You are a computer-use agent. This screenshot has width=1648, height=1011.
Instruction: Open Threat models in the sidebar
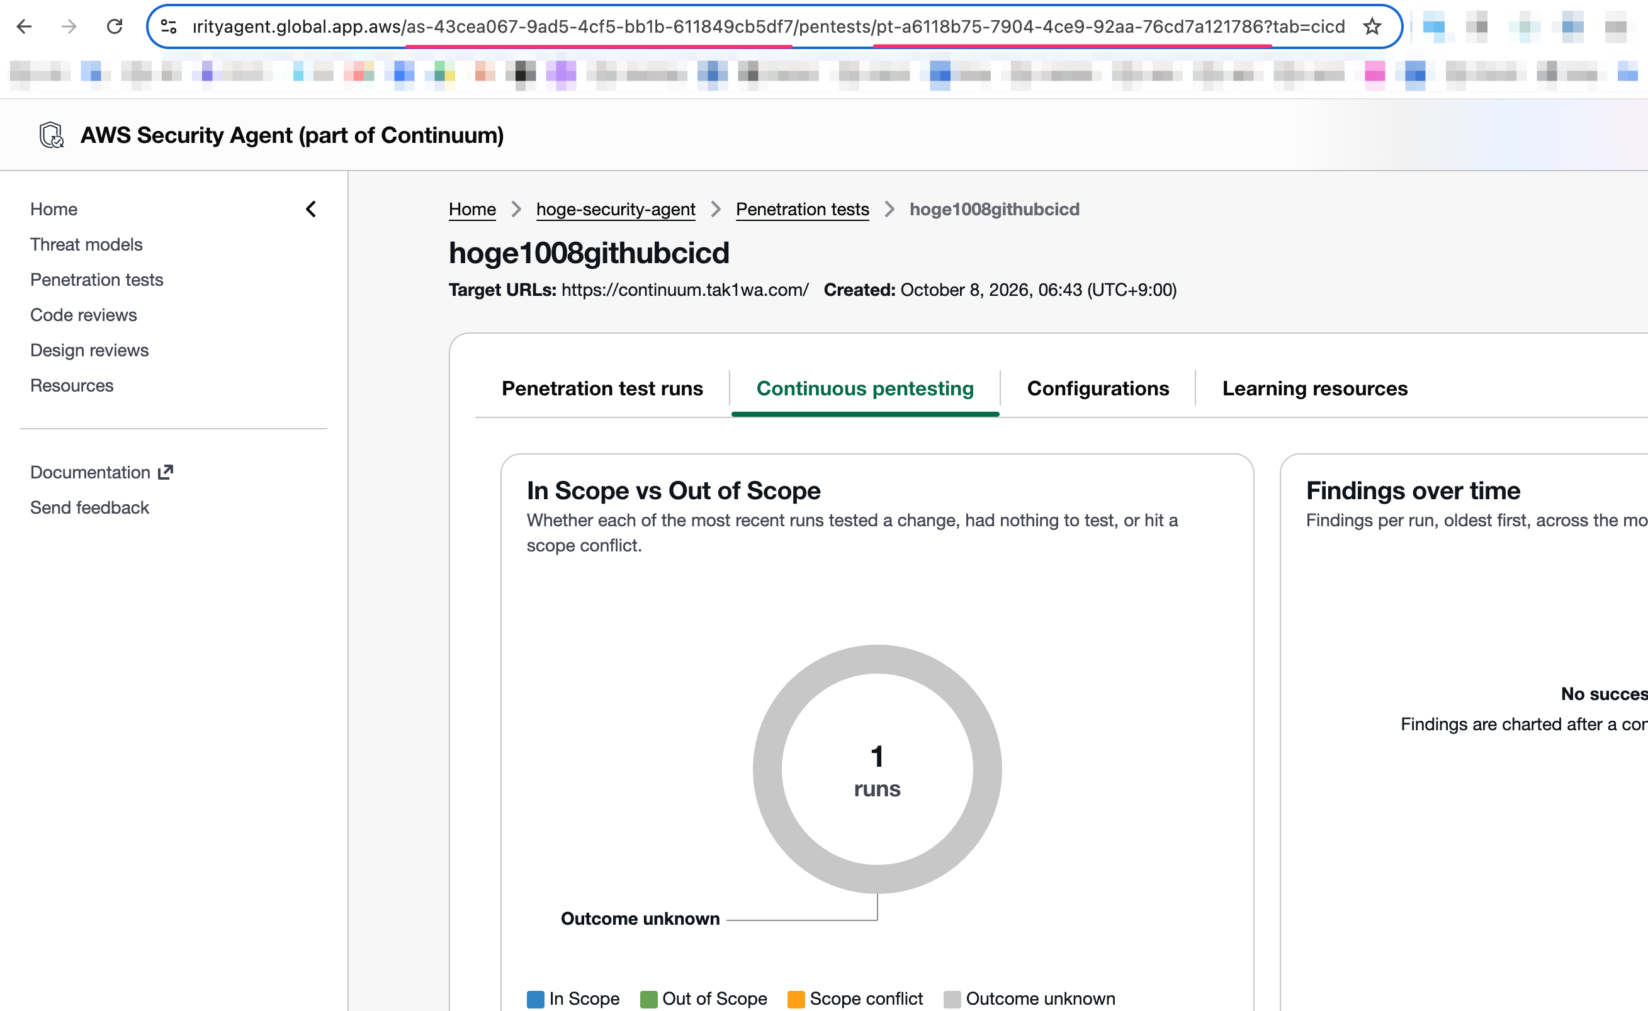pos(86,245)
